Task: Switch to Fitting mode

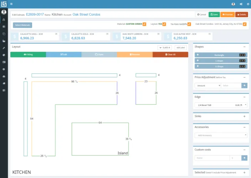Action: tap(28, 55)
